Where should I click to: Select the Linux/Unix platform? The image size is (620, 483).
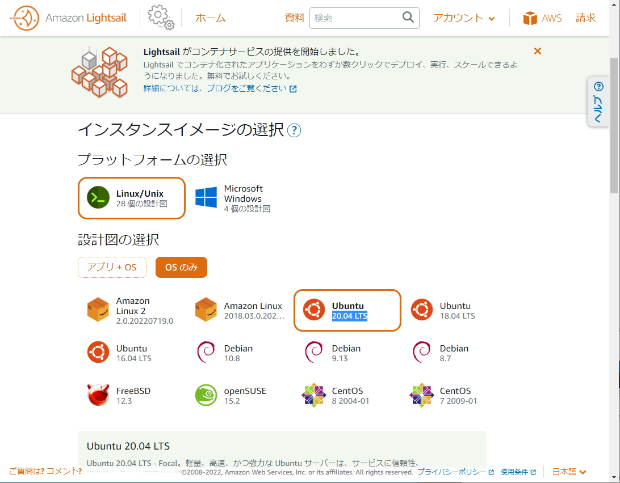click(x=132, y=198)
